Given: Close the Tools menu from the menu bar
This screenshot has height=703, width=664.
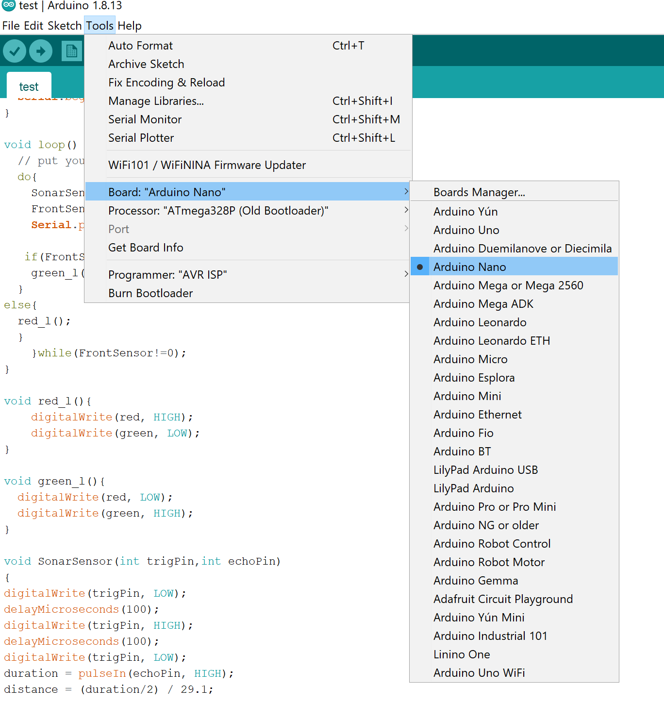Looking at the screenshot, I should coord(100,26).
